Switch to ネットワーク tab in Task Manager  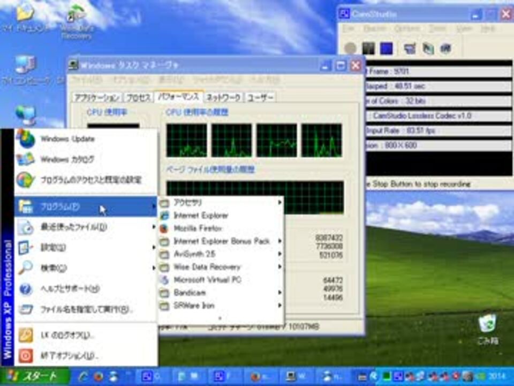[224, 98]
